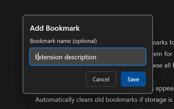Click the dimmed backdrop above the dialog
The height and width of the screenshot is (109, 174).
(x=87, y=7)
